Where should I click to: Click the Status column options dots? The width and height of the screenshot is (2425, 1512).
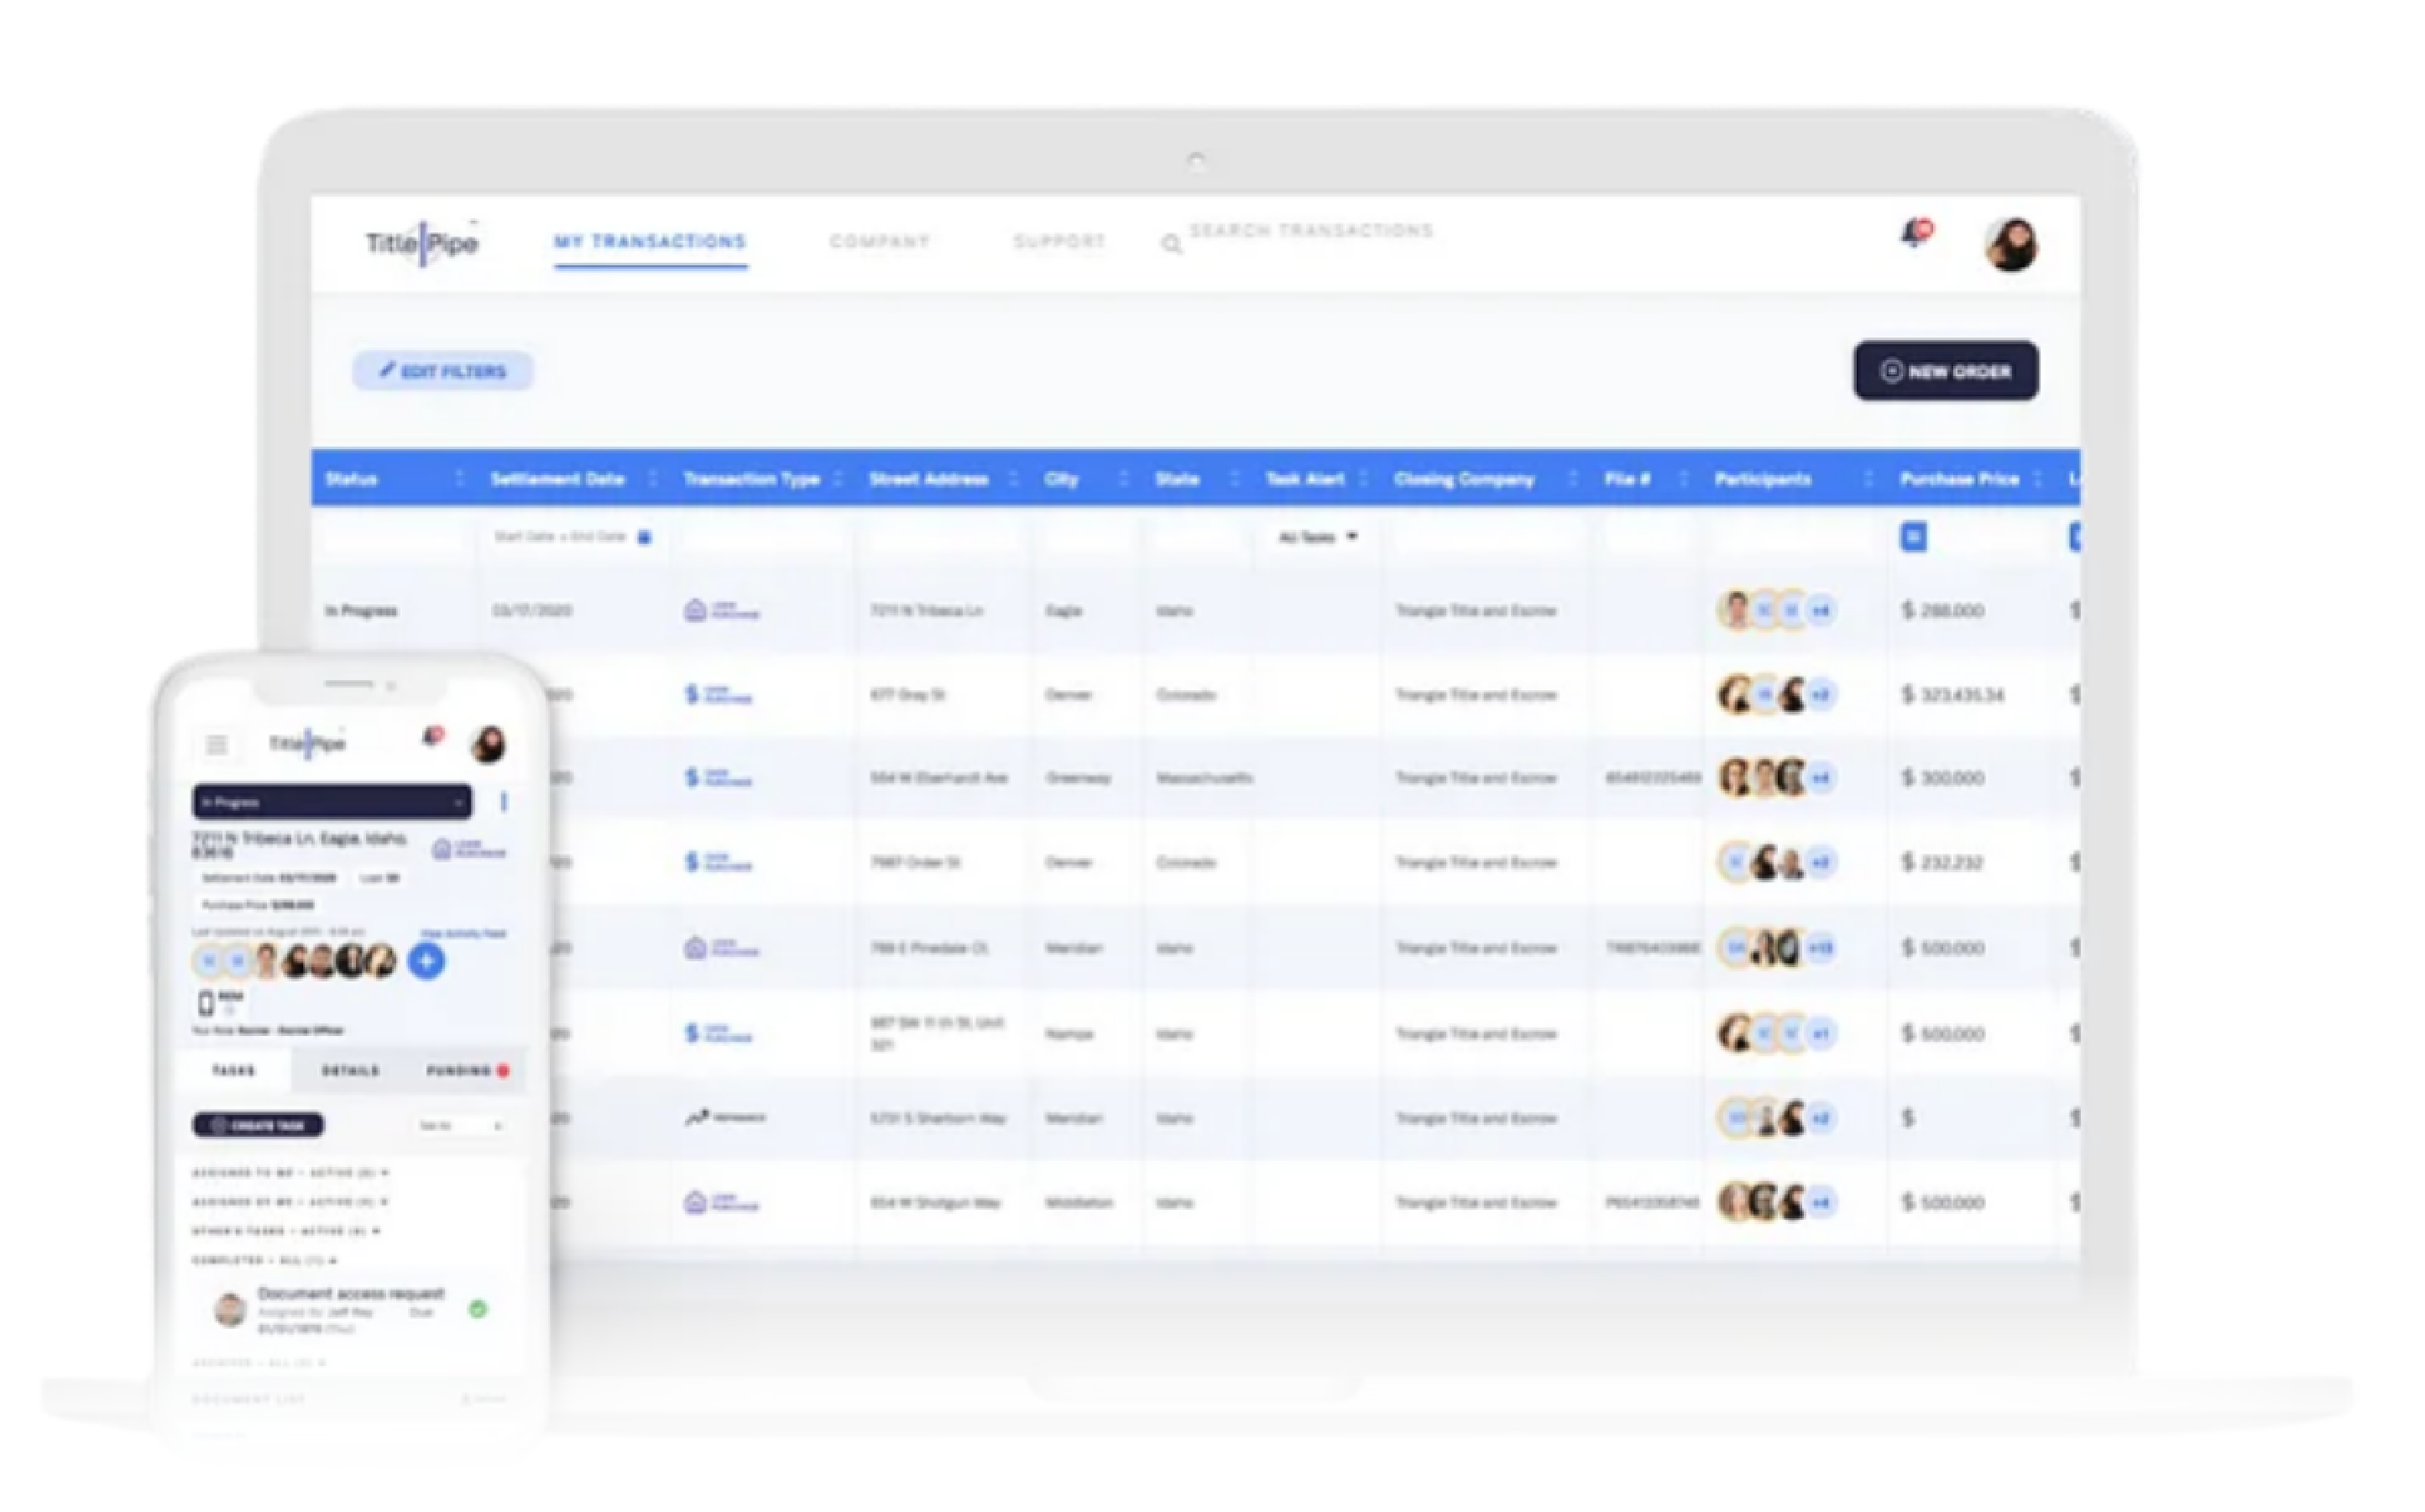tap(460, 479)
